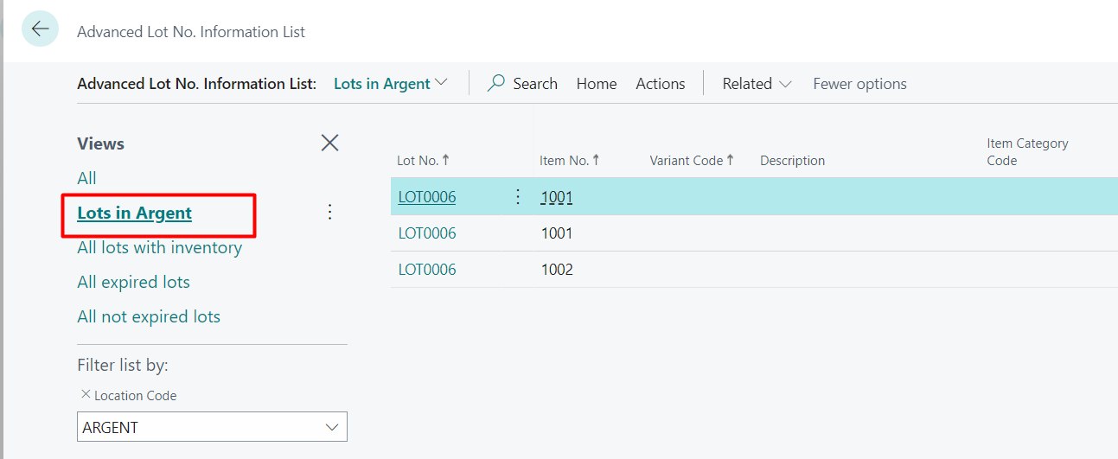
Task: Open more options beside Lots in Argent view
Action: [x=329, y=213]
